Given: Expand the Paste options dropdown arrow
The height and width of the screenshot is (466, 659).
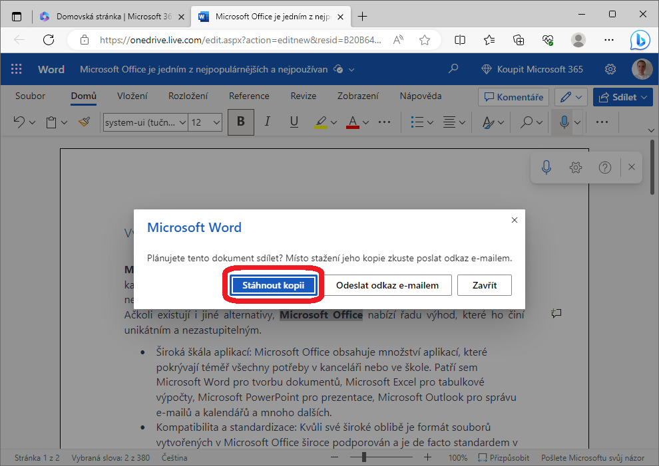Looking at the screenshot, I should (x=65, y=122).
